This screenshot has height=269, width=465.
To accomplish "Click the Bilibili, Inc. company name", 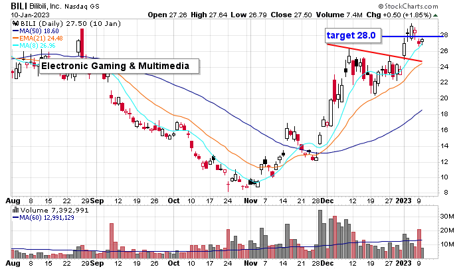I will [45, 6].
